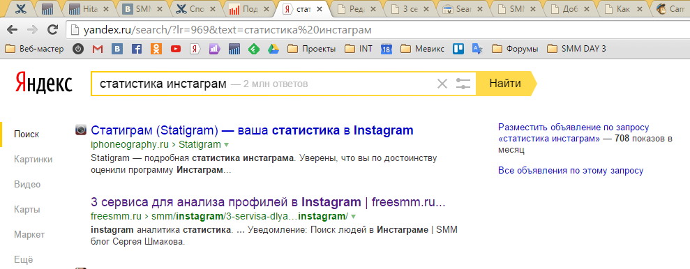Open the Feedly green bookmark icon
690x269 pixels.
click(x=253, y=49)
